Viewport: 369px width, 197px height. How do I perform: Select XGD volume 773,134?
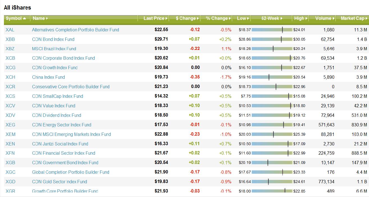coord(326,182)
